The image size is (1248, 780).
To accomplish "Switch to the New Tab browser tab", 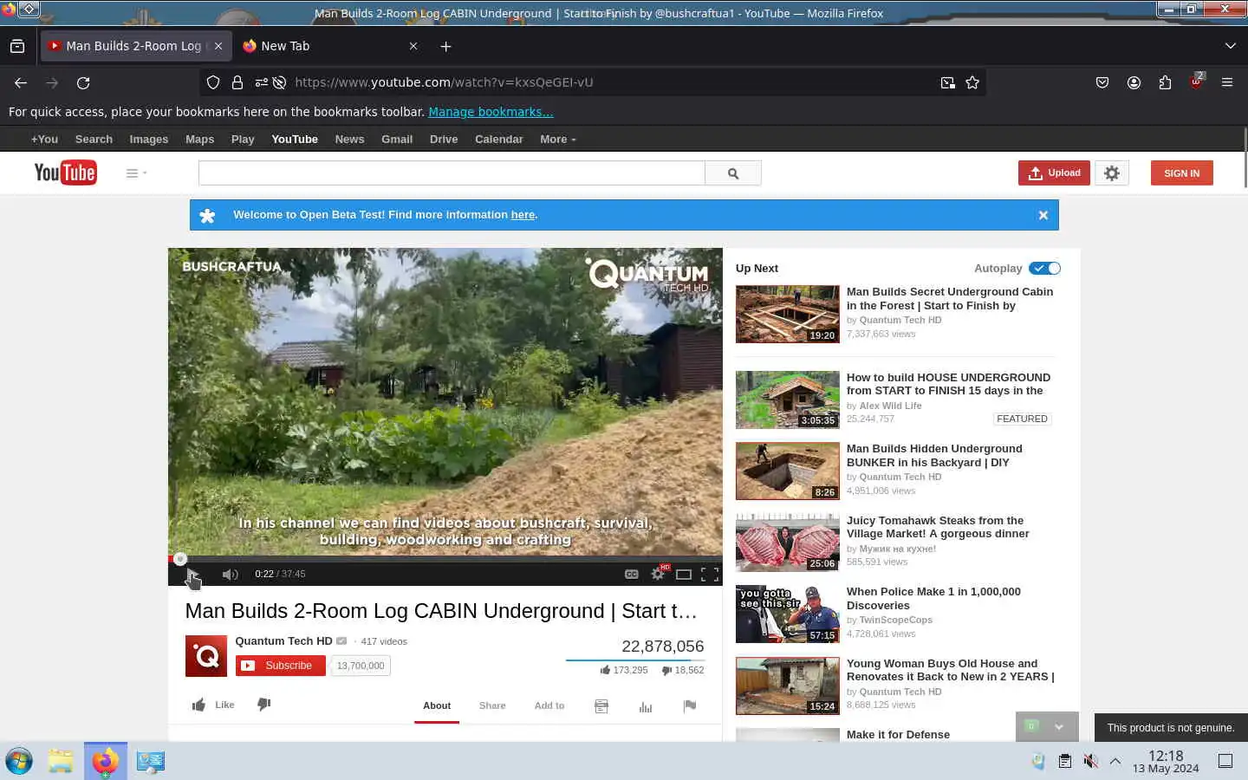I will (x=329, y=46).
